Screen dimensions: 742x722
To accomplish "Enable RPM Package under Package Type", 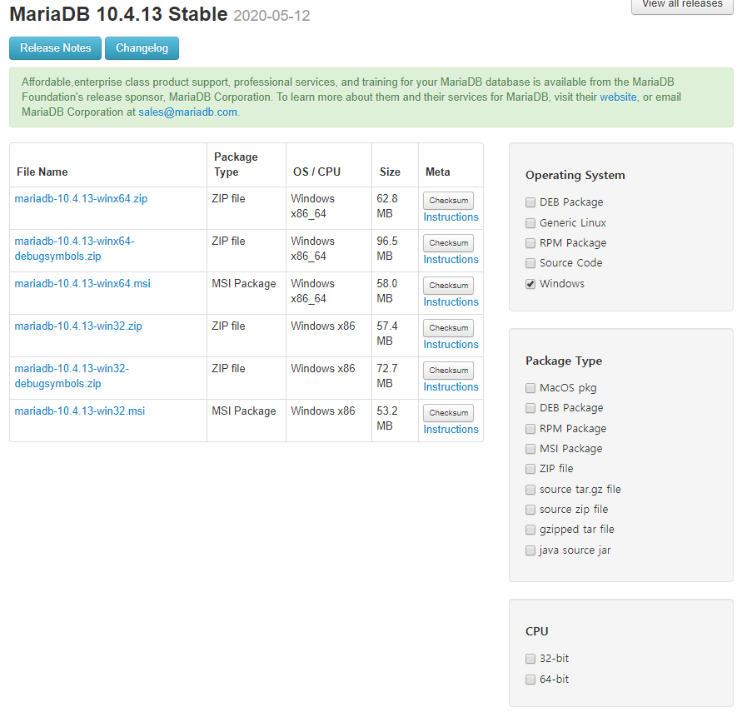I will pos(530,429).
